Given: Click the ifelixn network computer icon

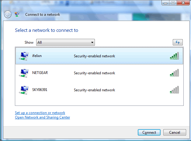Looking at the screenshot, I should coord(23,56).
